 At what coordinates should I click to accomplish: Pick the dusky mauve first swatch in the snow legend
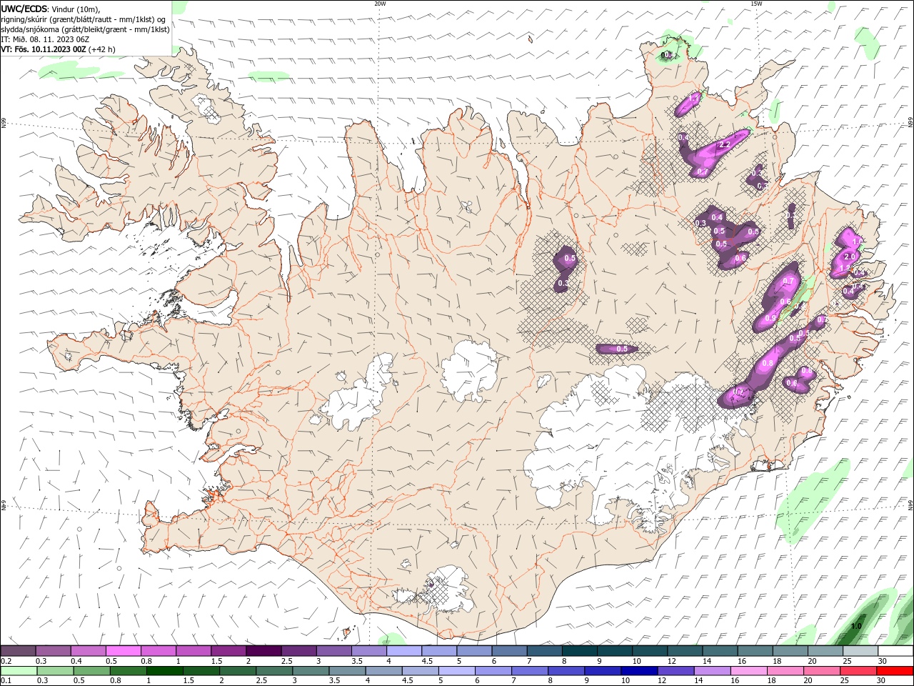(x=18, y=651)
